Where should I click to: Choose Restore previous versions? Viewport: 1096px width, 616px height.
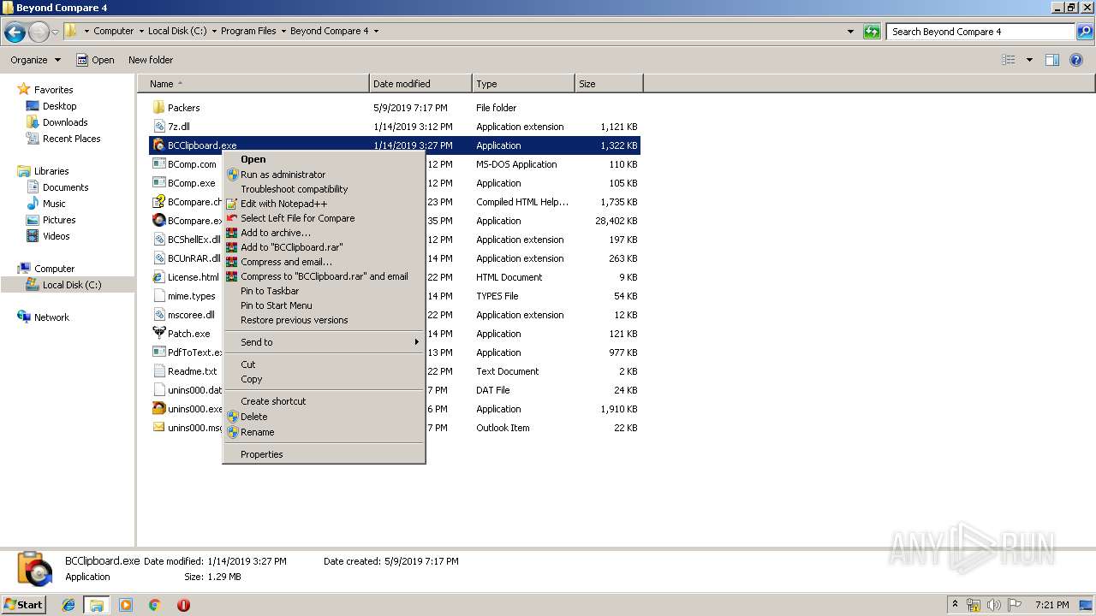(x=324, y=320)
